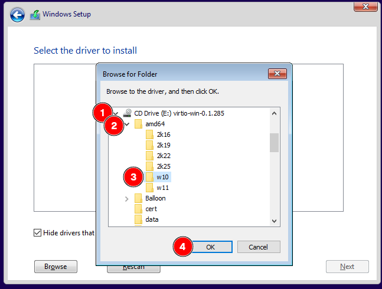Close the Windows Setup window
This screenshot has height=289, width=382.
coord(365,6)
